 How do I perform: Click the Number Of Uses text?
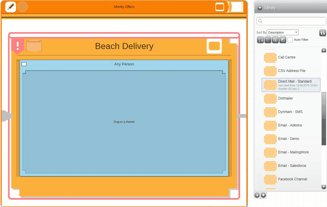pyautogui.click(x=289, y=89)
